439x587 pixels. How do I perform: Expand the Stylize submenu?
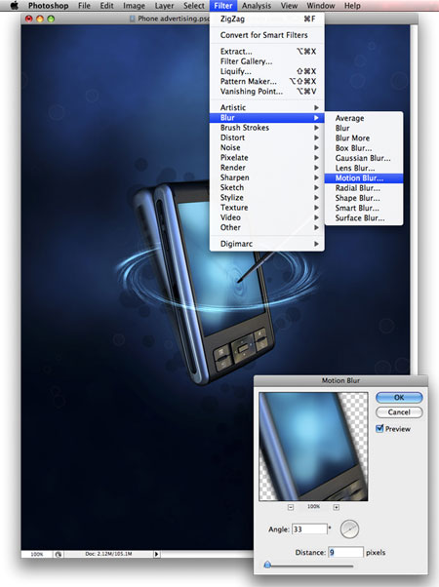click(x=267, y=197)
